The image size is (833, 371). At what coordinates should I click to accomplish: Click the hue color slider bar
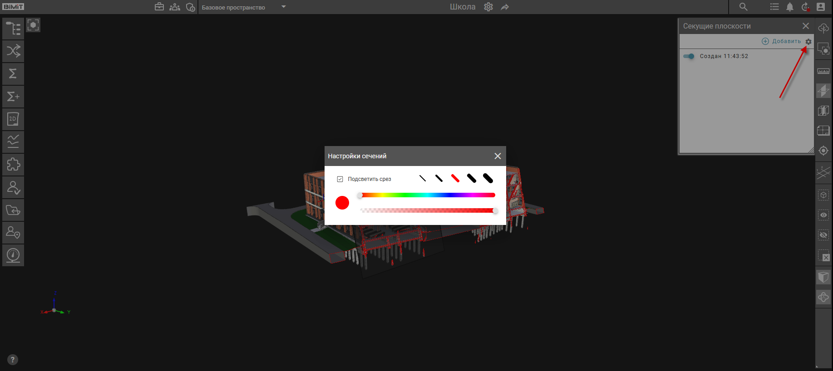427,195
